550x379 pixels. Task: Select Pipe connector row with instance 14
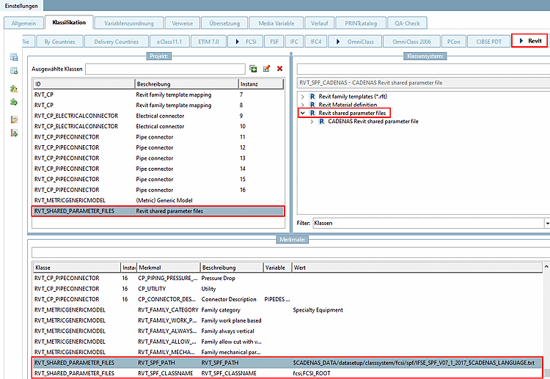[158, 169]
